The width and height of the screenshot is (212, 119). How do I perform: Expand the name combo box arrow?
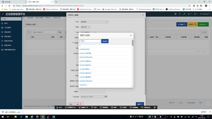[107, 22]
